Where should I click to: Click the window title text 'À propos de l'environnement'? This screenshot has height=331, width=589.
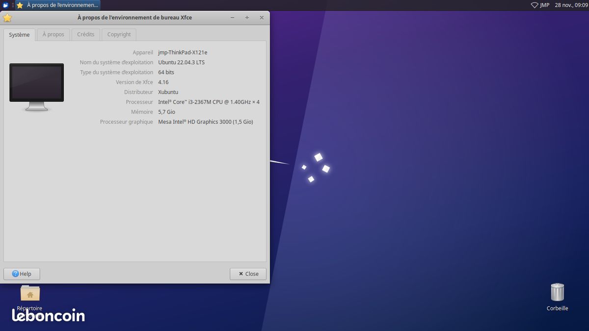[x=134, y=18]
